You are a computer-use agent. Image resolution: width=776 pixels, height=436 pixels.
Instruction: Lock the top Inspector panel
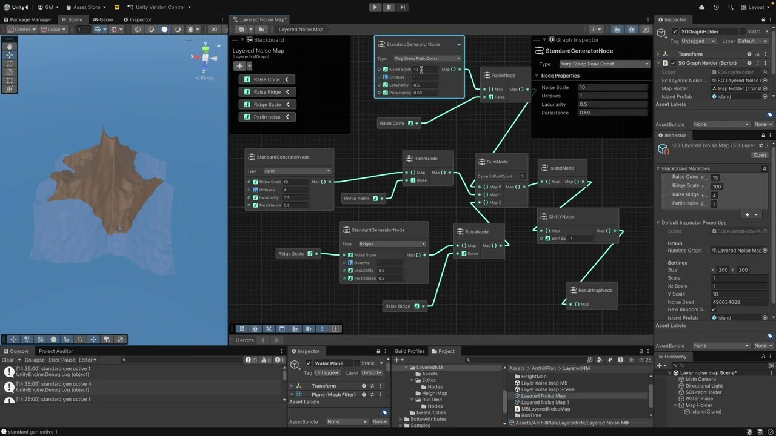pos(762,19)
